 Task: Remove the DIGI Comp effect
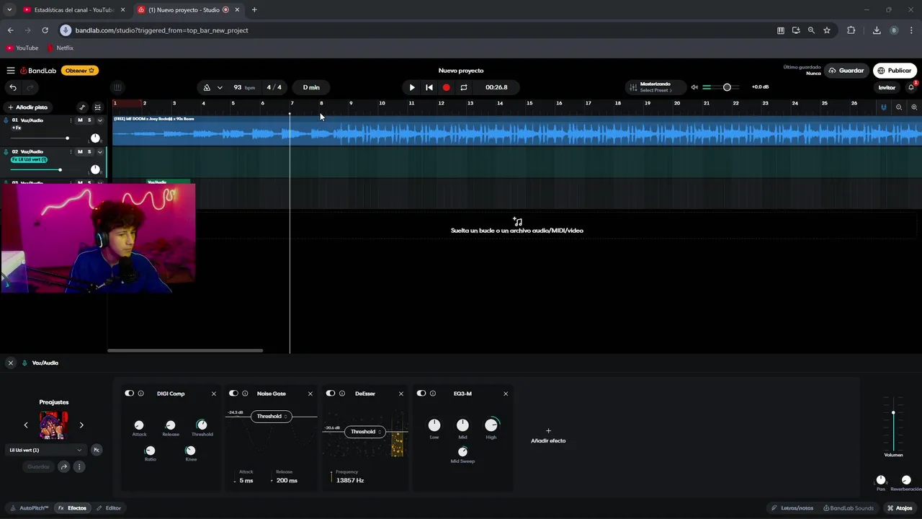pyautogui.click(x=214, y=394)
